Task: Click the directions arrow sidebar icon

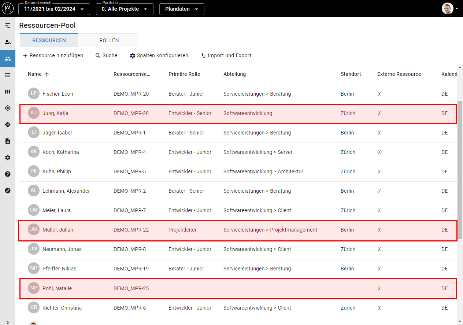Action: [8, 125]
